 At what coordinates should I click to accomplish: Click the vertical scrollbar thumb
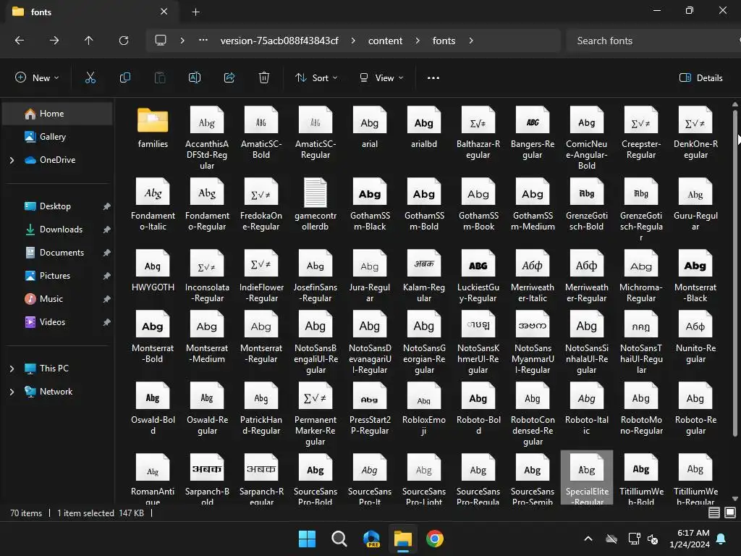click(x=735, y=273)
